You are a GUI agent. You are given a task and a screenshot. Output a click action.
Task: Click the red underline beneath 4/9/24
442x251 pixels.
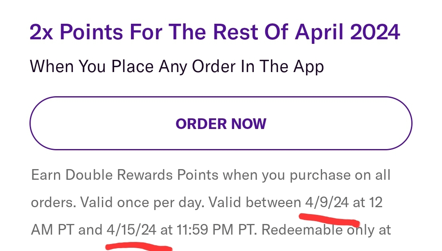(x=329, y=218)
